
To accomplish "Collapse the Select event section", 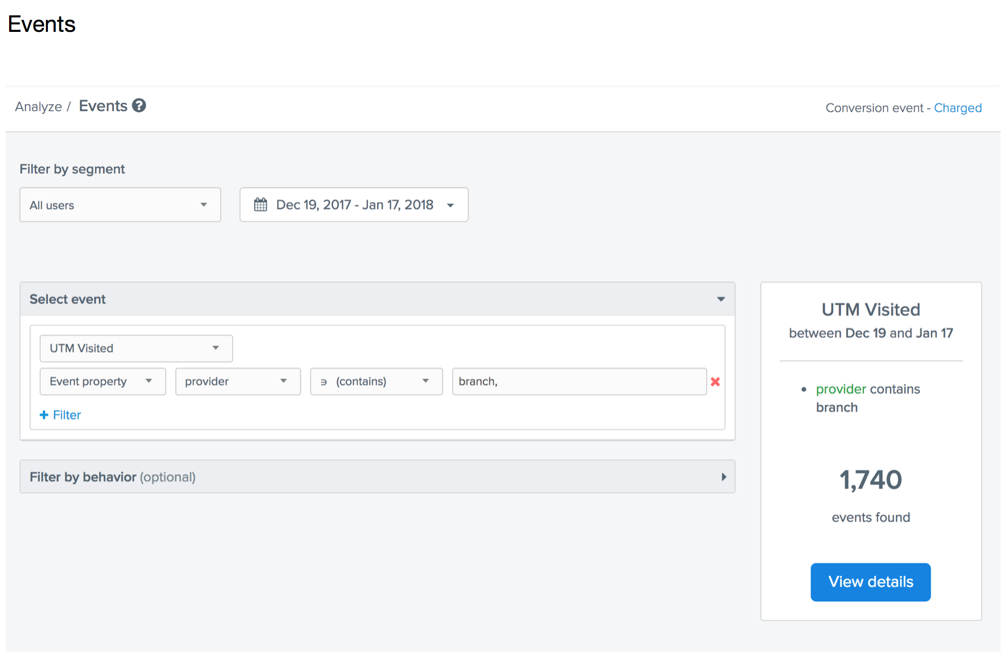I will click(721, 299).
